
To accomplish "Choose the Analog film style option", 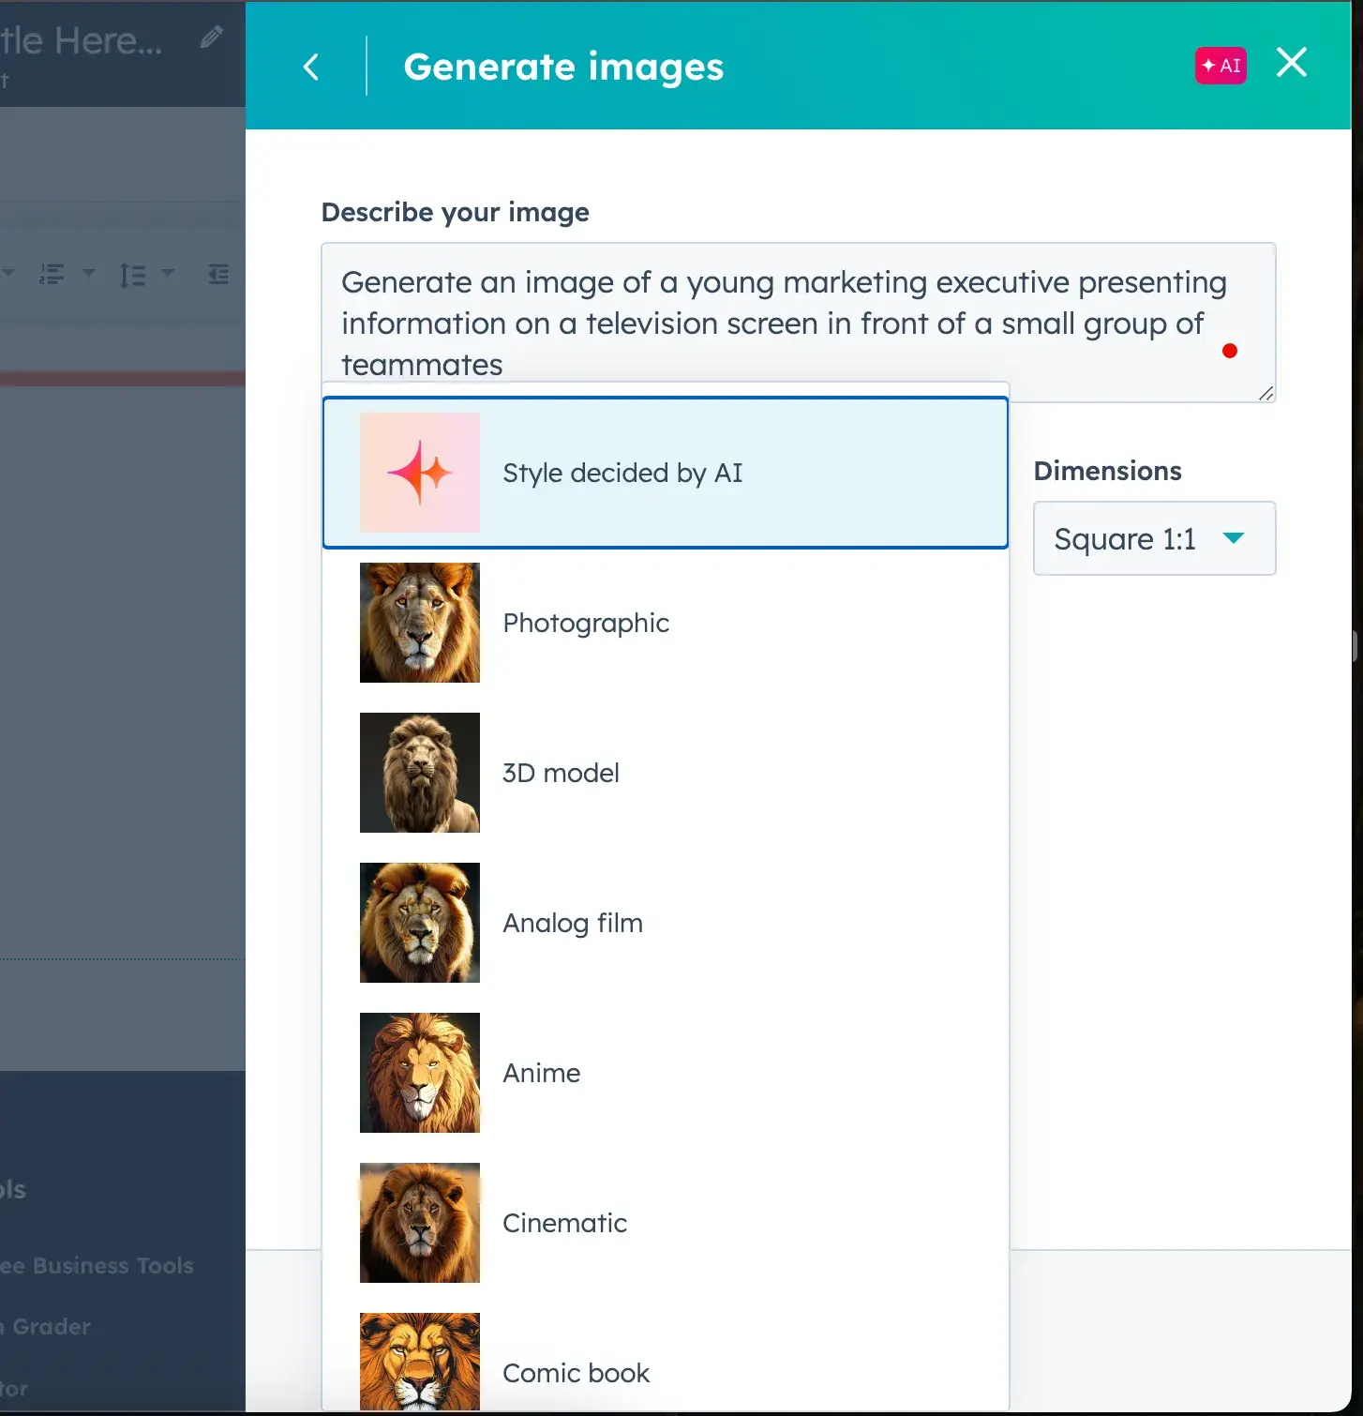I will [666, 923].
